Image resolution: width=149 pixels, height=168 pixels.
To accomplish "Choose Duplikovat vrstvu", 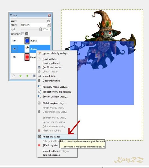I will click(57, 67).
